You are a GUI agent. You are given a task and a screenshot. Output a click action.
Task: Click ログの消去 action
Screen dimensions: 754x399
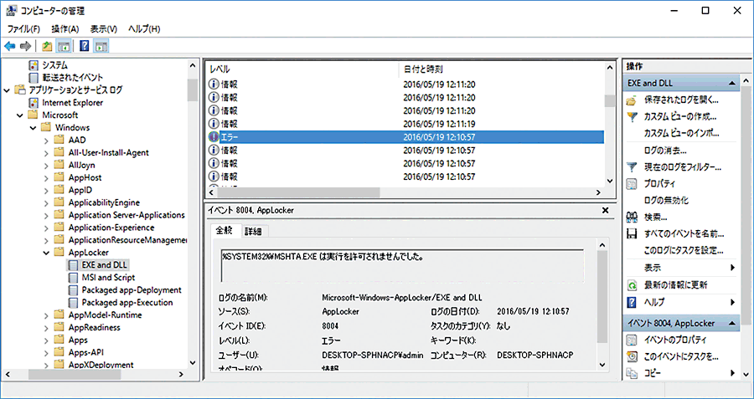click(664, 151)
